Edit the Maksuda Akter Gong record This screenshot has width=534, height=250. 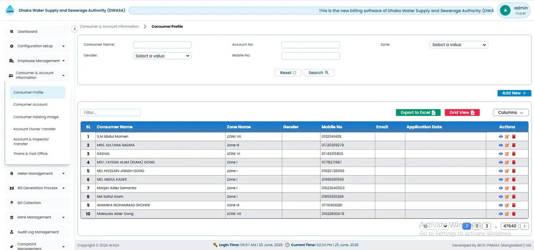(x=507, y=214)
